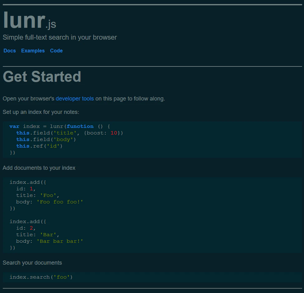This screenshot has height=293, width=304.
Task: Select the id: 1 value in code
Action: 31,188
